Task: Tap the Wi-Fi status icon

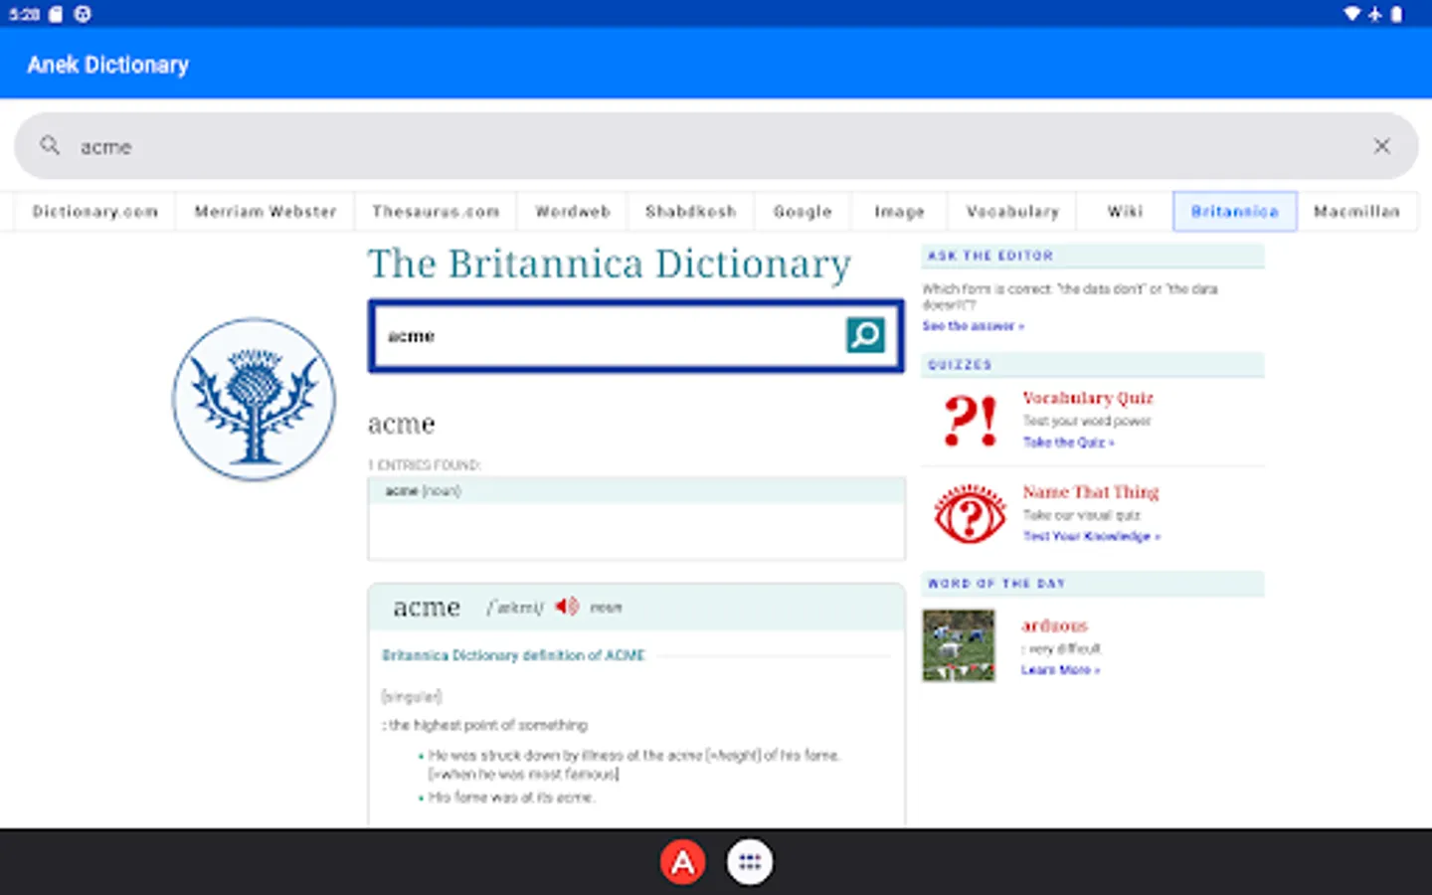Action: tap(1351, 14)
